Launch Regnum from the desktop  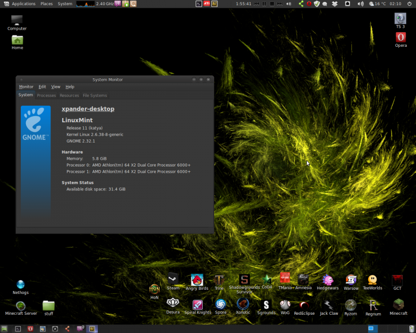(373, 308)
